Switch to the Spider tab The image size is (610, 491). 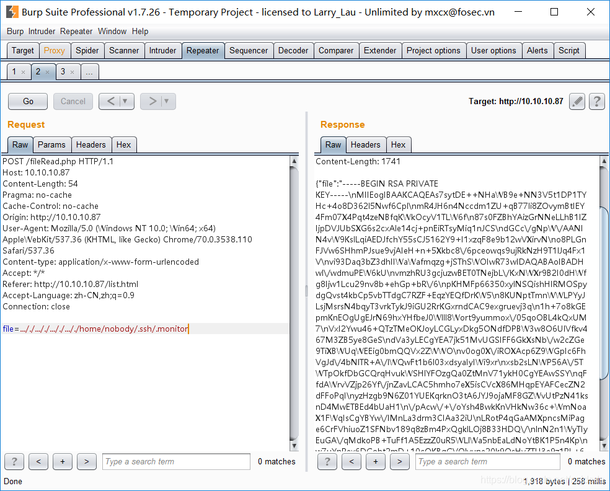[87, 51]
